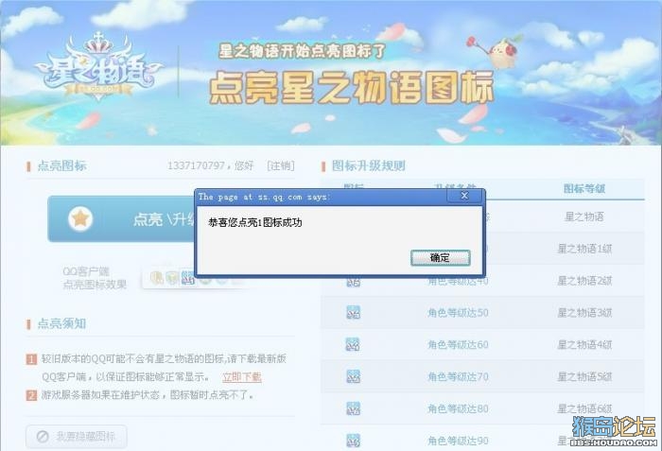Screen dimensions: 662x451
Task: Click the 猴岛论坛 watermark logo
Action: tap(614, 431)
